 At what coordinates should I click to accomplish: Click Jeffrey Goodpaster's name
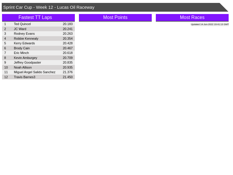click(x=27, y=62)
